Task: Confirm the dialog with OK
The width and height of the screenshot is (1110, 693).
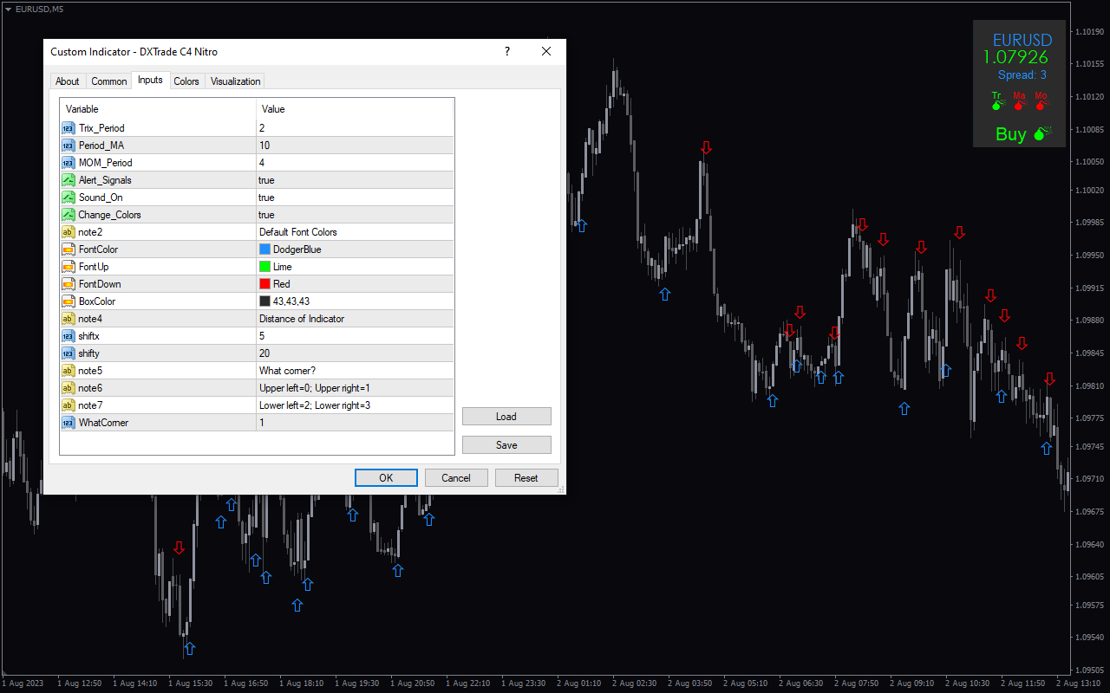Action: 386,478
